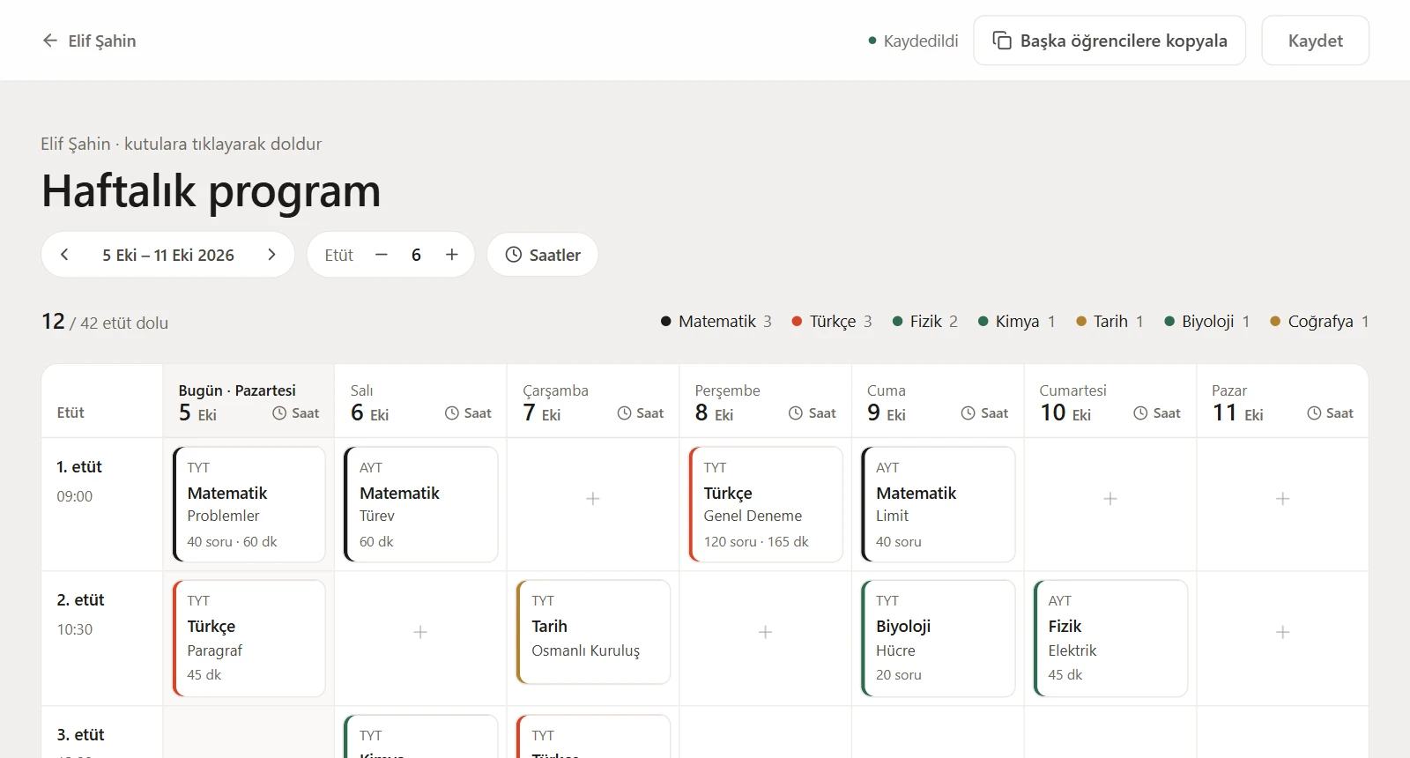Open the Saatler clock button
Image resolution: width=1410 pixels, height=758 pixels.
click(x=543, y=255)
